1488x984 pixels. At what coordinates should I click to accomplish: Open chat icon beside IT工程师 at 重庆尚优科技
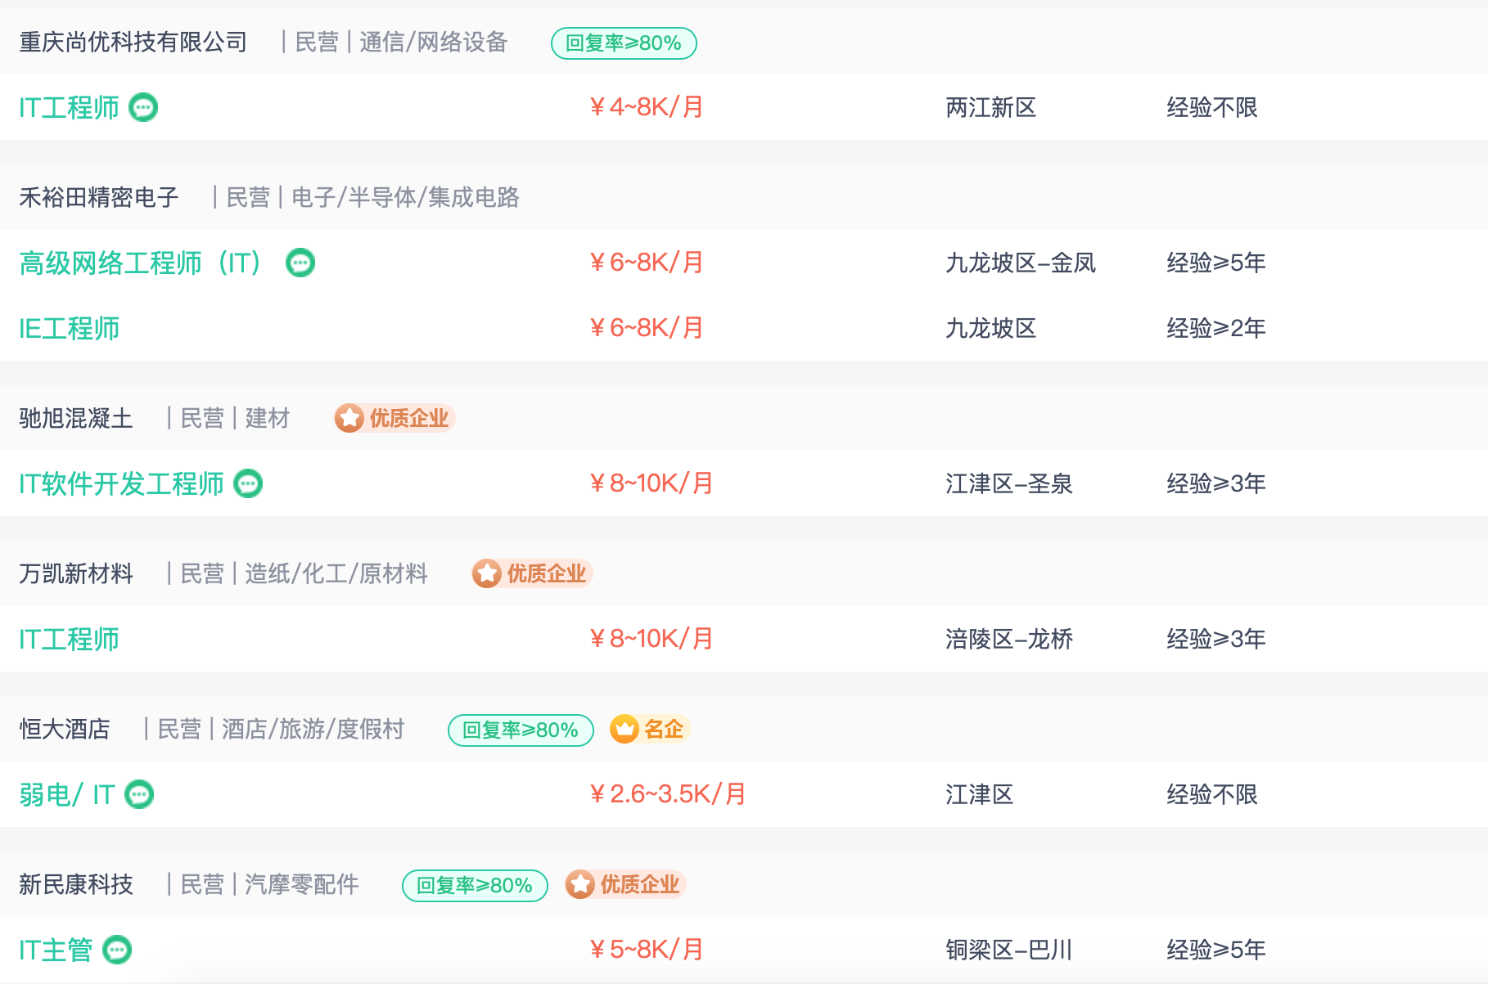(144, 107)
